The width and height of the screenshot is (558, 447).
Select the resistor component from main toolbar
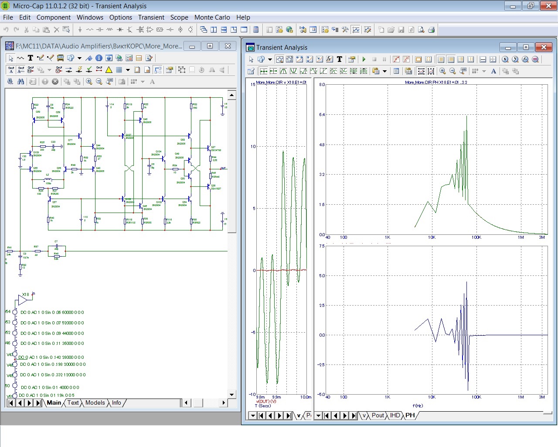tap(90, 30)
